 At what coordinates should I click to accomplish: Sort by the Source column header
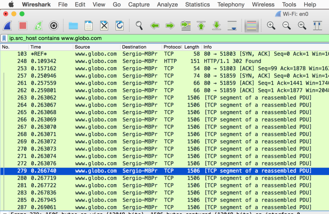96,47
